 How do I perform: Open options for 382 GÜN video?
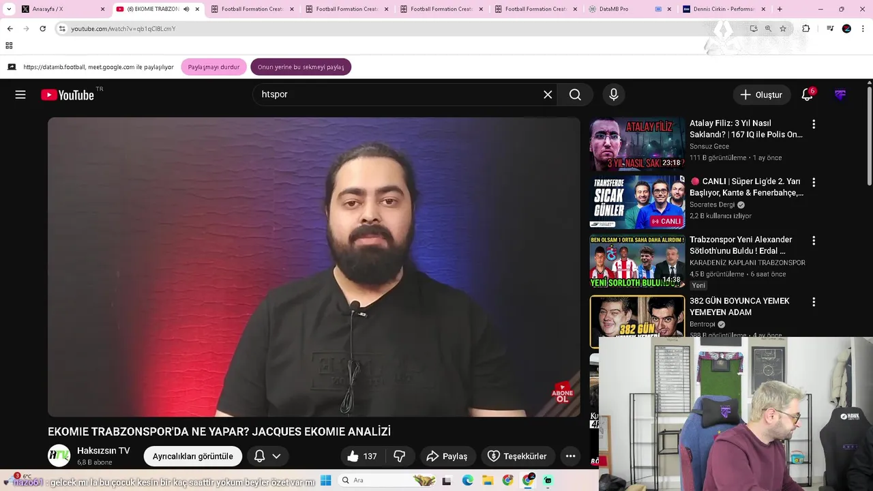[813, 302]
